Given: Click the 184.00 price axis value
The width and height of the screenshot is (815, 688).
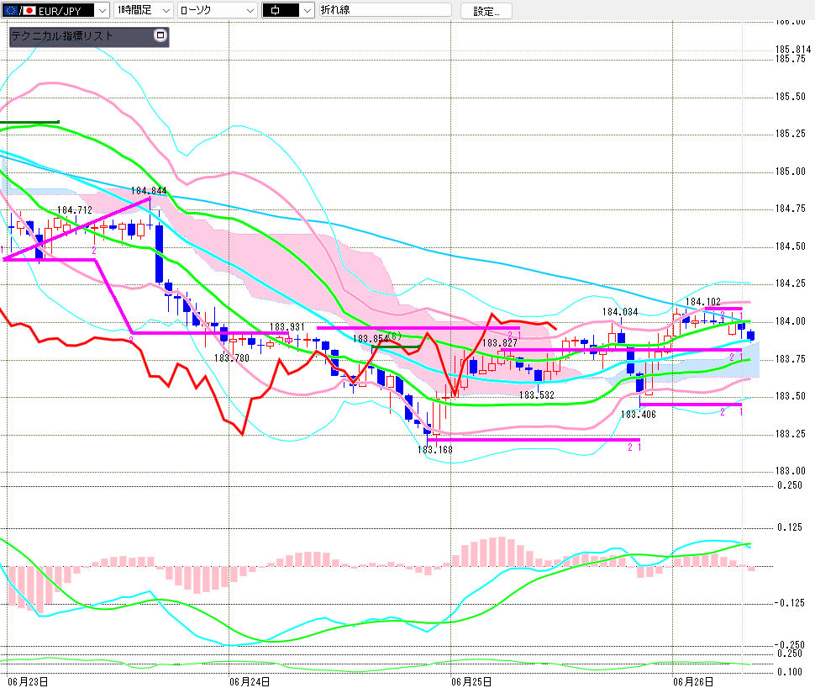Looking at the screenshot, I should pos(791,321).
